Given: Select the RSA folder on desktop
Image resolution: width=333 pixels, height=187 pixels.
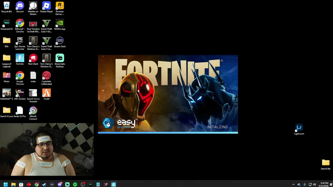Looking at the screenshot, I should [7, 42].
